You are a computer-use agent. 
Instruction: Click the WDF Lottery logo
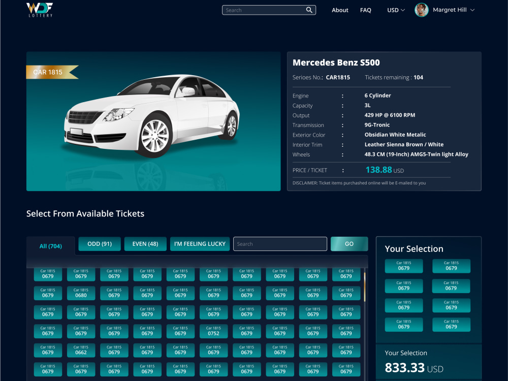[40, 10]
